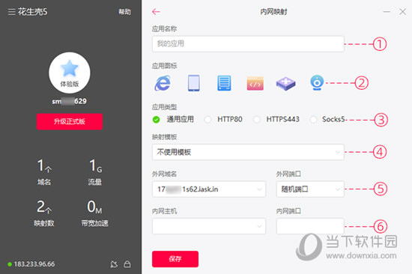Open the 外网域名 dropdown
The height and width of the screenshot is (274, 412).
coord(209,189)
